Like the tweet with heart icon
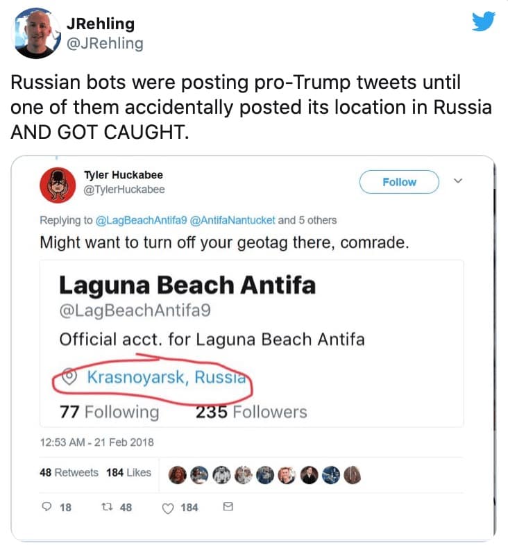The image size is (508, 550). (x=167, y=508)
